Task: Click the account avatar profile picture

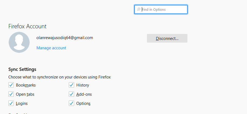Action: pos(19,42)
